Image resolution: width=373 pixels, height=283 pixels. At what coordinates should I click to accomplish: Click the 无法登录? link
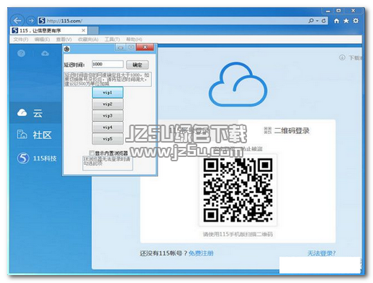coord(321,253)
